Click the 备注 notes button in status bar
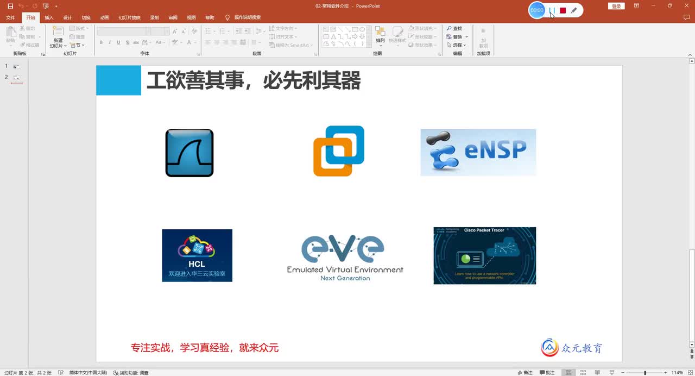The width and height of the screenshot is (695, 376). (525, 373)
